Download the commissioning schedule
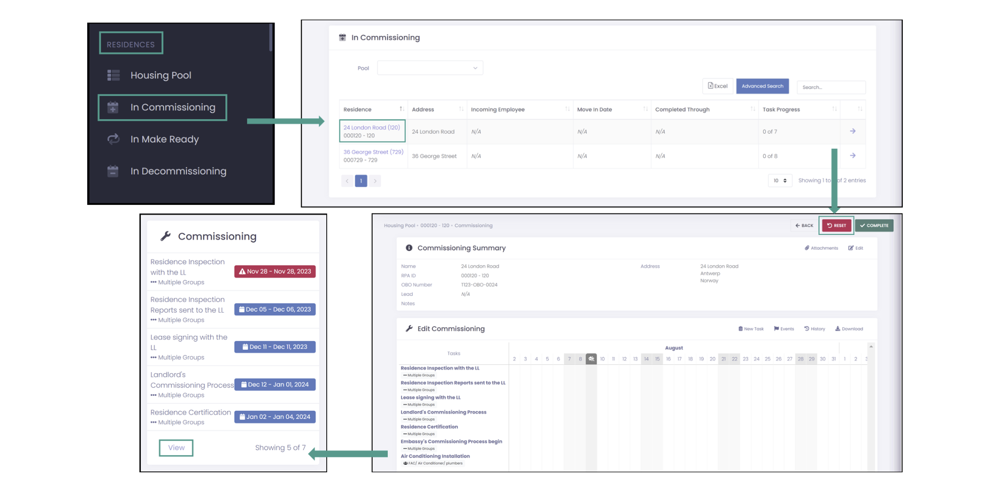 [849, 329]
